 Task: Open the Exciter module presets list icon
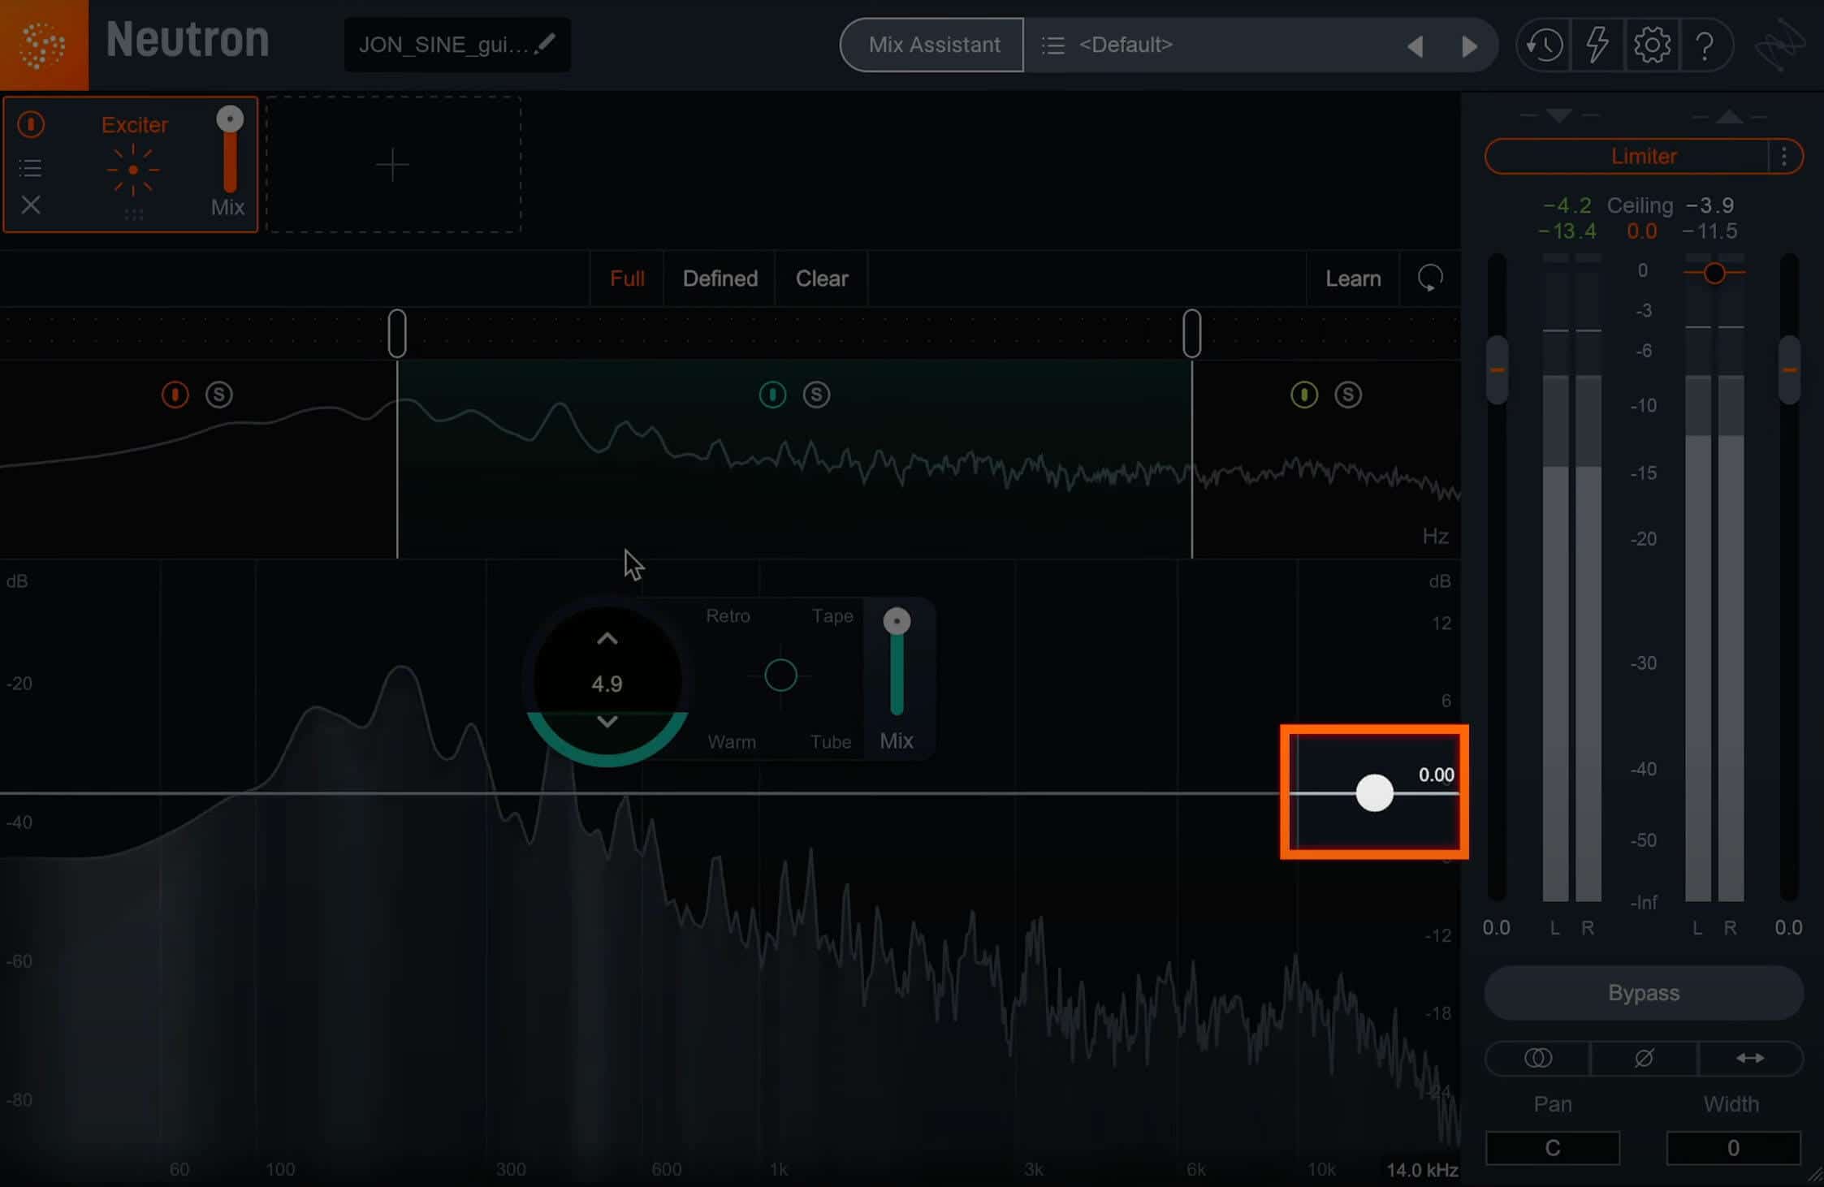pos(31,168)
